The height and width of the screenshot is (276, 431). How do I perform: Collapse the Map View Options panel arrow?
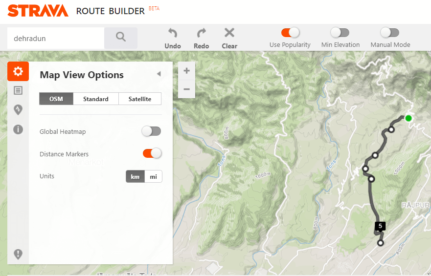pos(159,74)
